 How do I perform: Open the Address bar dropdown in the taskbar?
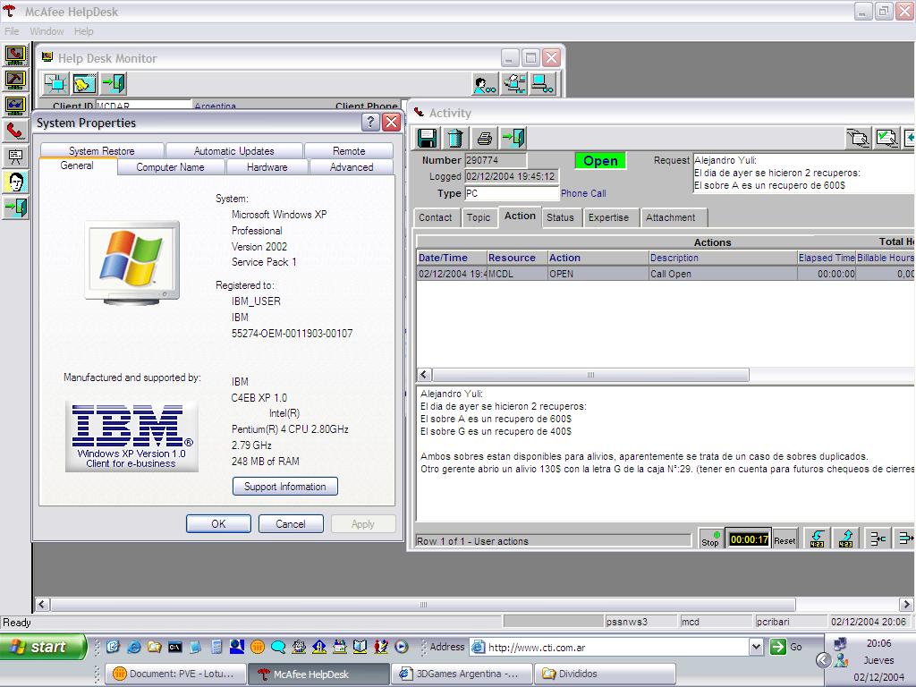[756, 647]
